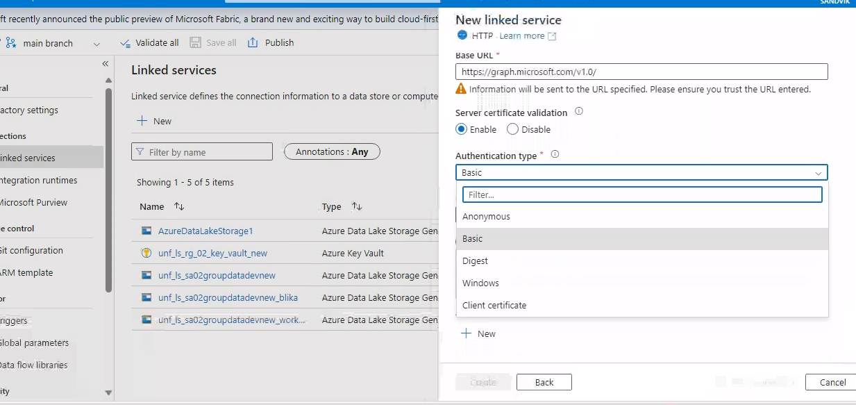
Task: Click the filter funnel icon
Action: coord(141,152)
